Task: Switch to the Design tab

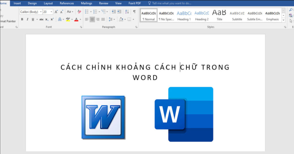Action: point(32,3)
